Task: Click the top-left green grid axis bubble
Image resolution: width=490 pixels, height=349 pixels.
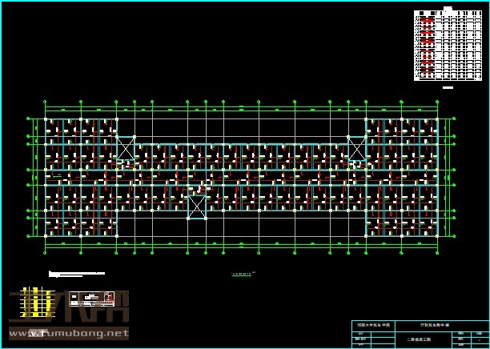Action: click(x=45, y=102)
